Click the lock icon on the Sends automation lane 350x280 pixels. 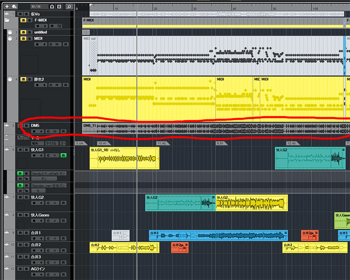(26, 179)
